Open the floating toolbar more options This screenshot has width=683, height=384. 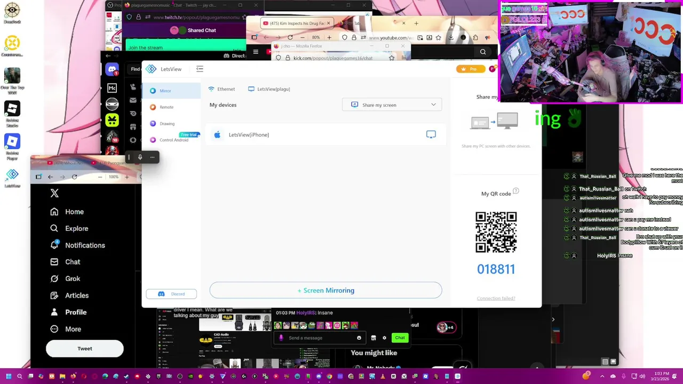152,157
